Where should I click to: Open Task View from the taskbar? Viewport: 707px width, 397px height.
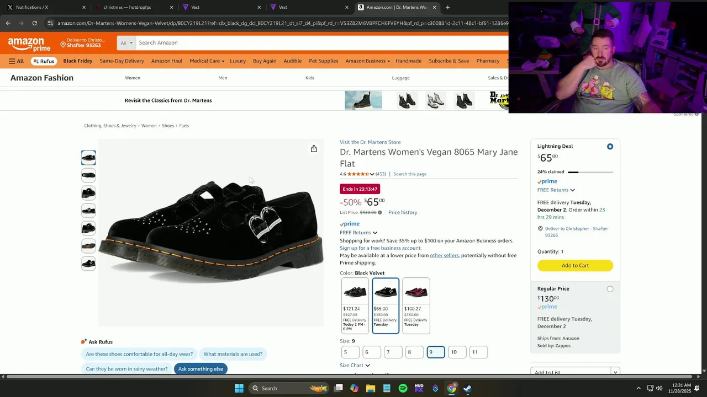(339, 388)
